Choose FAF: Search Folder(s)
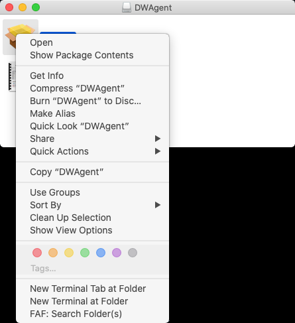This screenshot has width=295, height=323. click(93, 314)
